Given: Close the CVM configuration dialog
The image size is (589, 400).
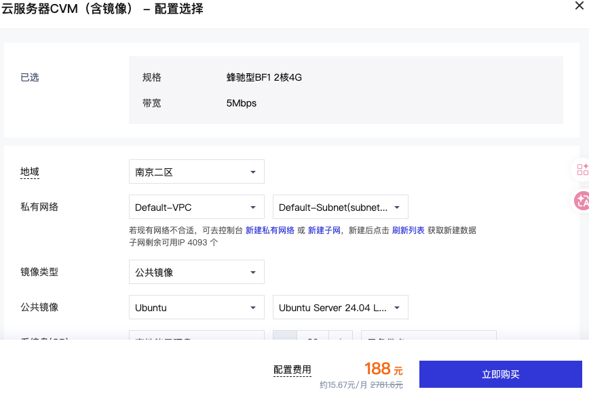Looking at the screenshot, I should coord(578,4).
